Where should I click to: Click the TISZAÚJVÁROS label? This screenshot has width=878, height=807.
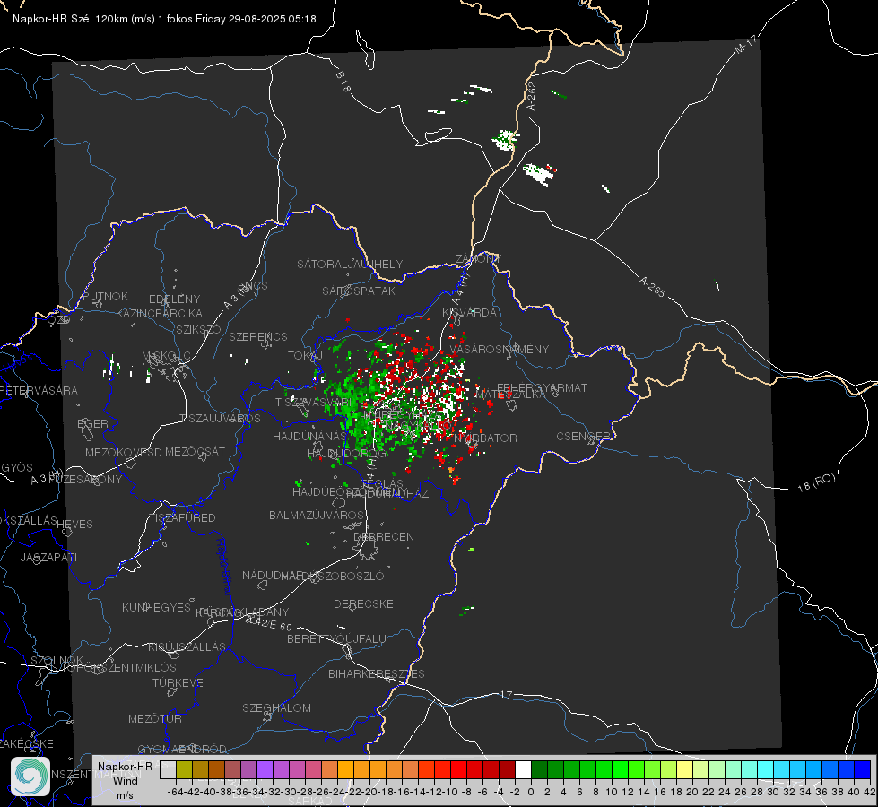(x=220, y=419)
